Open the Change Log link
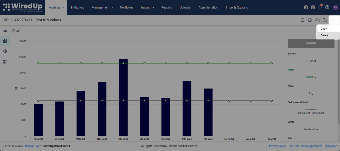This screenshot has height=151, width=340. pos(32,146)
